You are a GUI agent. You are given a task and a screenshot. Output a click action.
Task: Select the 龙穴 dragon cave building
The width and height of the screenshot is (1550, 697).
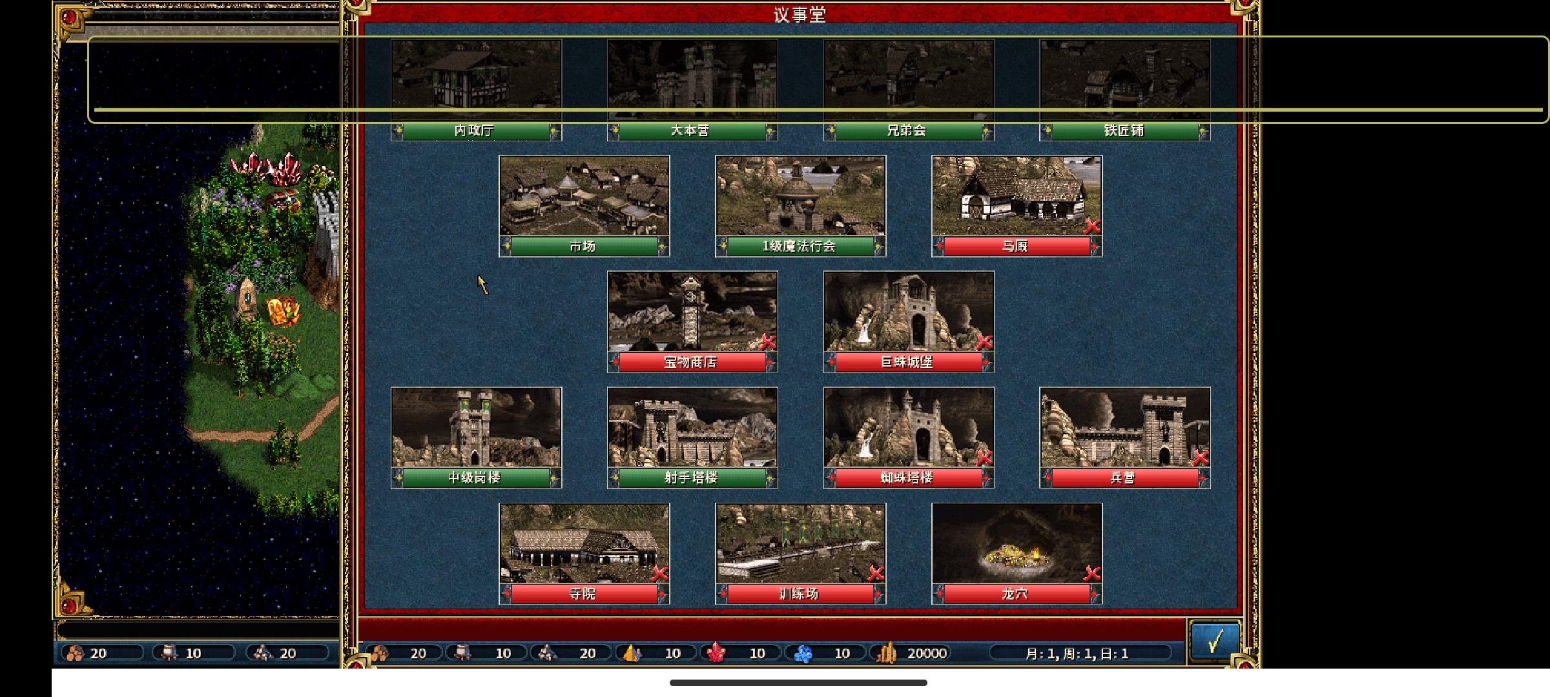1017,554
